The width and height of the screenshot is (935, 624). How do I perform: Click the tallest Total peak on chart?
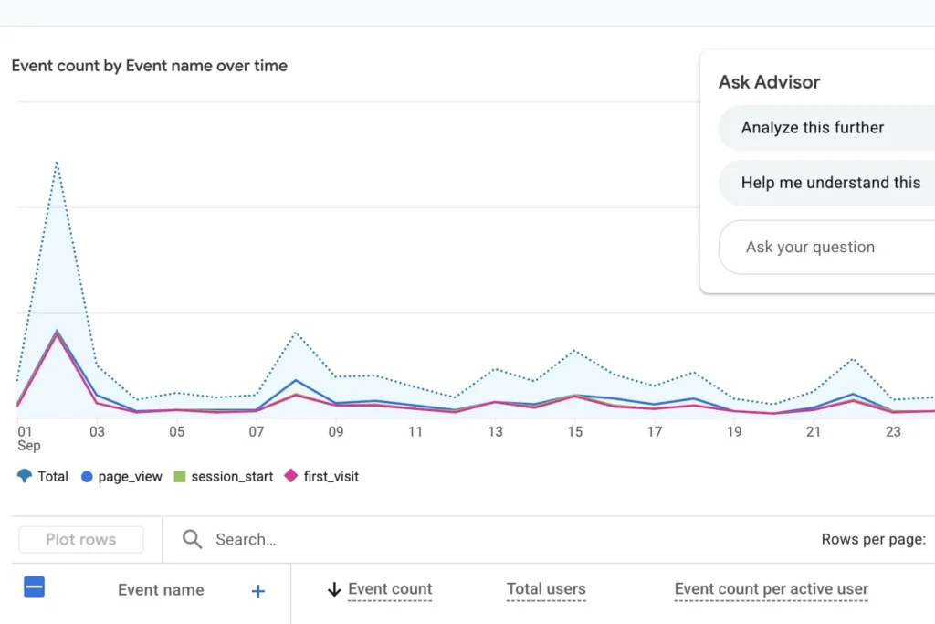[x=57, y=162]
